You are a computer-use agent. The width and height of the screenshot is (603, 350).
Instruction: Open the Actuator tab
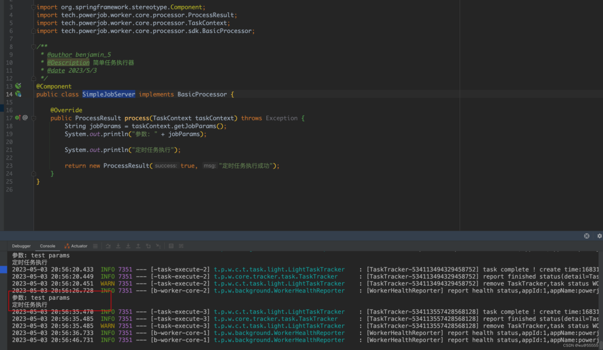pos(76,246)
